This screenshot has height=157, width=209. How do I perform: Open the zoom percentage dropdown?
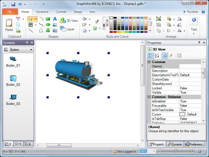[154, 151]
